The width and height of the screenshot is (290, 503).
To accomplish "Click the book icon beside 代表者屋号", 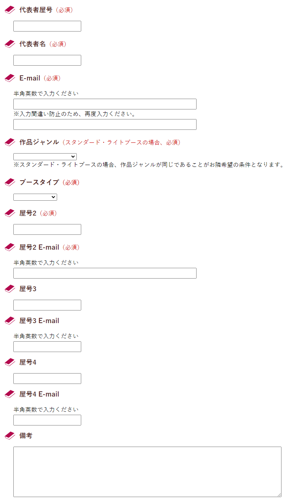I will (9, 10).
